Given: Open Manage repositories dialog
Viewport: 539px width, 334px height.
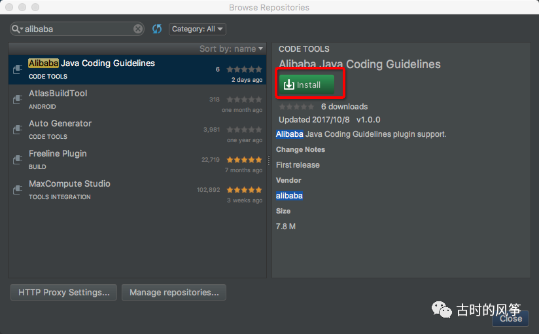Looking at the screenshot, I should coord(174,292).
